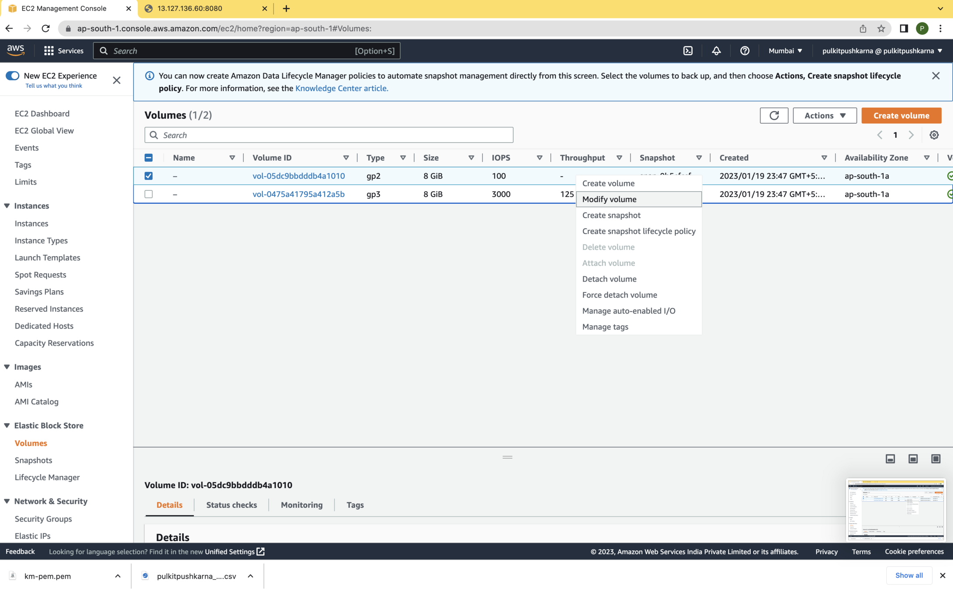
Task: Switch to the Monitoring tab
Action: [x=301, y=505]
